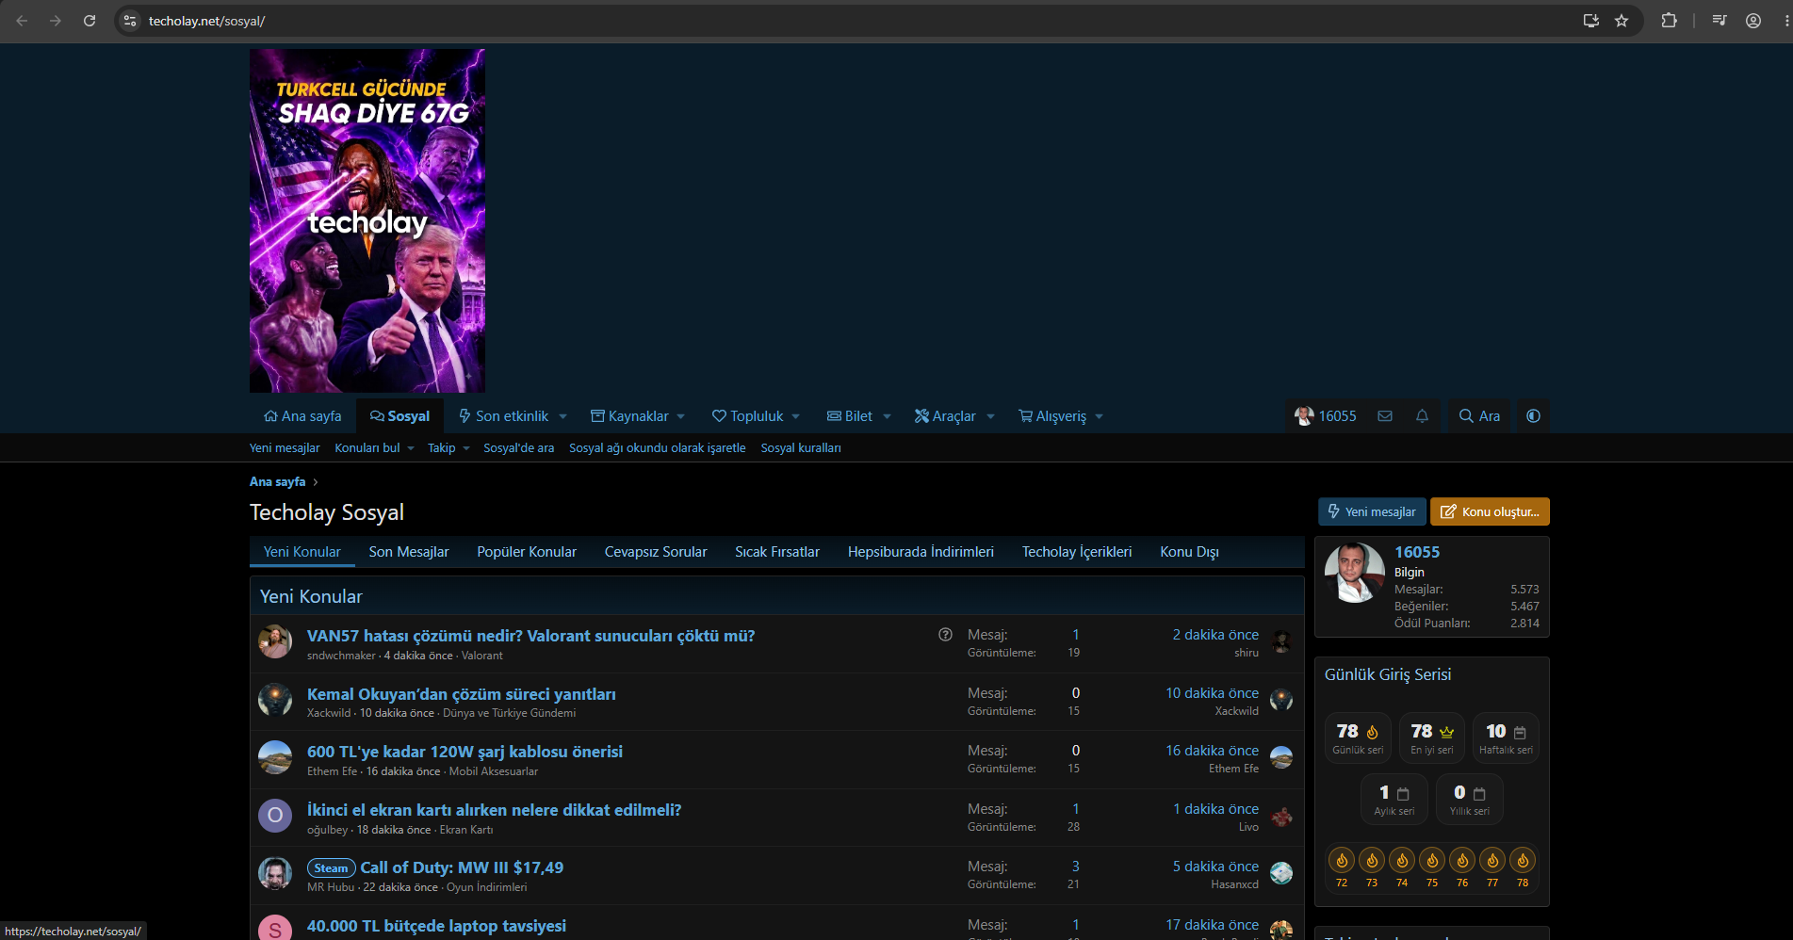1793x940 pixels.
Task: Click the flame icon for day 76
Action: tap(1462, 860)
